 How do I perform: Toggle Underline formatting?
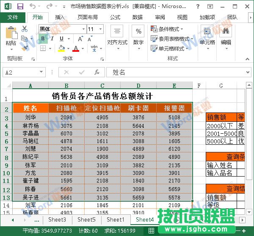click(x=61, y=39)
